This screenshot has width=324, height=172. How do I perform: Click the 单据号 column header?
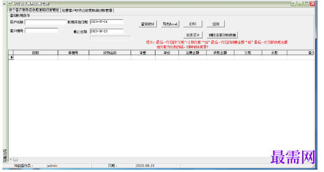(x=73, y=53)
